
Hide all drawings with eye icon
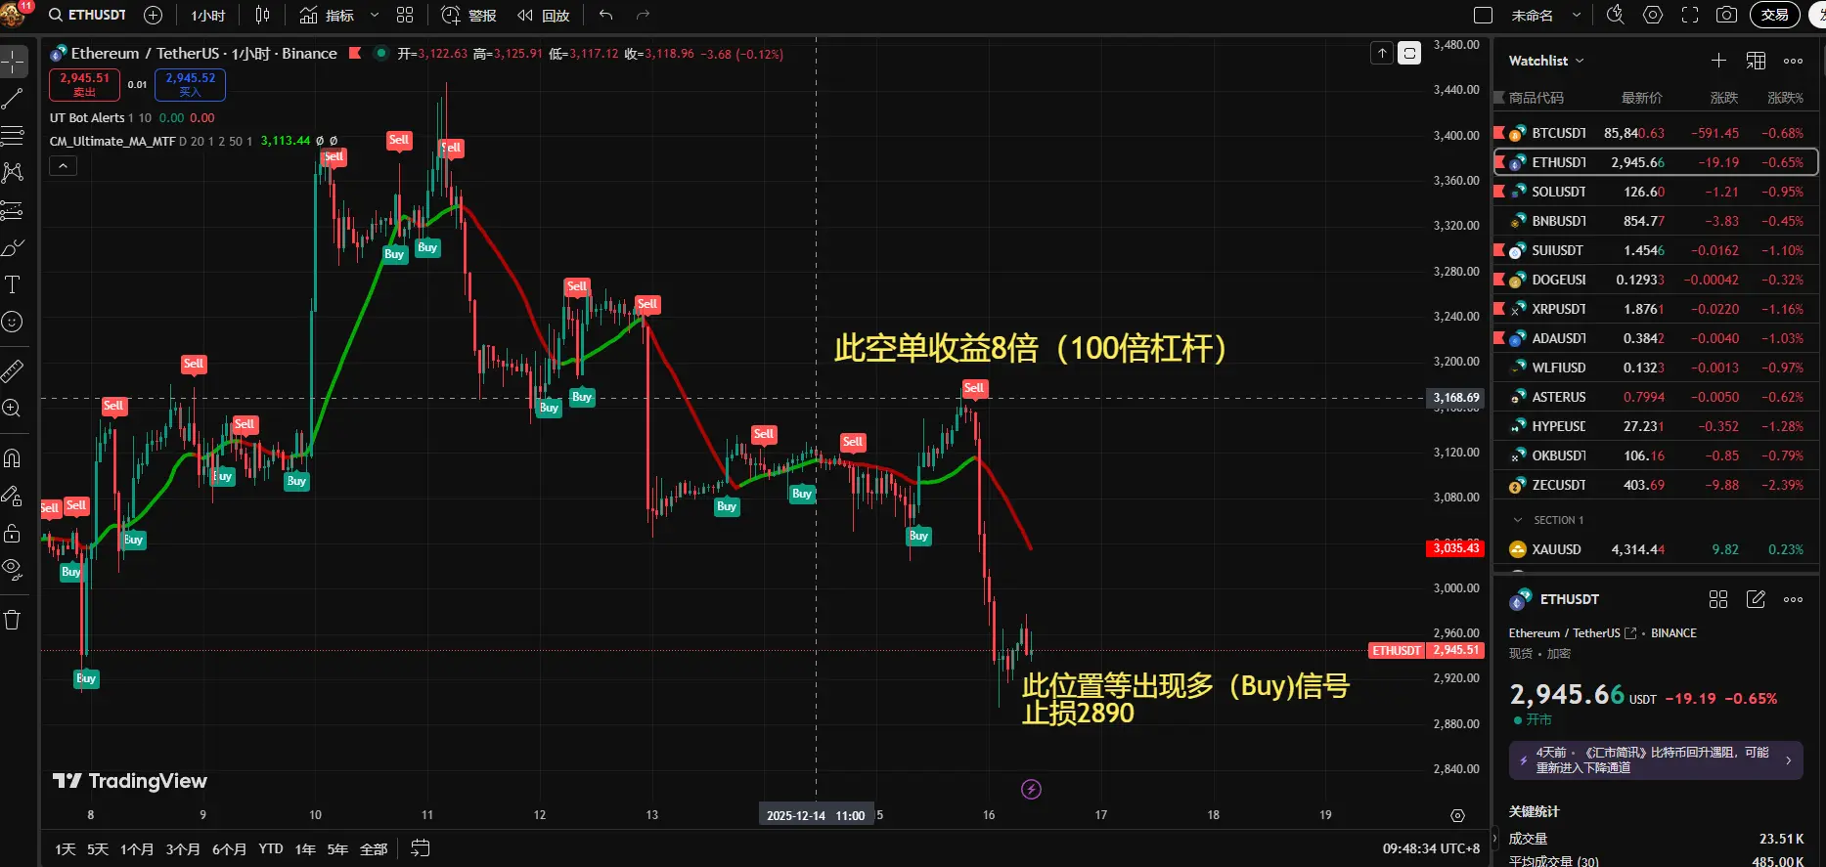point(13,570)
